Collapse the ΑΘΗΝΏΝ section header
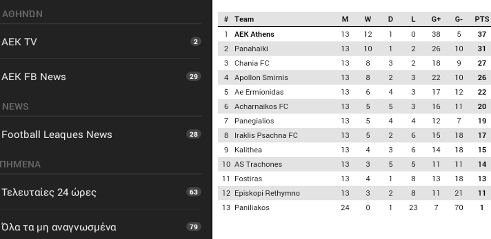This screenshot has height=239, width=491. [x=22, y=14]
